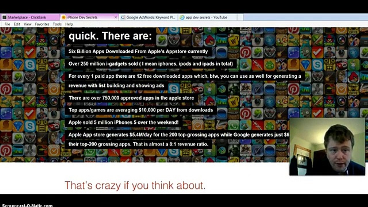Click "Over 250 million i-gadgets sold" line
Viewport: 368px width, 207px height.
click(x=151, y=64)
